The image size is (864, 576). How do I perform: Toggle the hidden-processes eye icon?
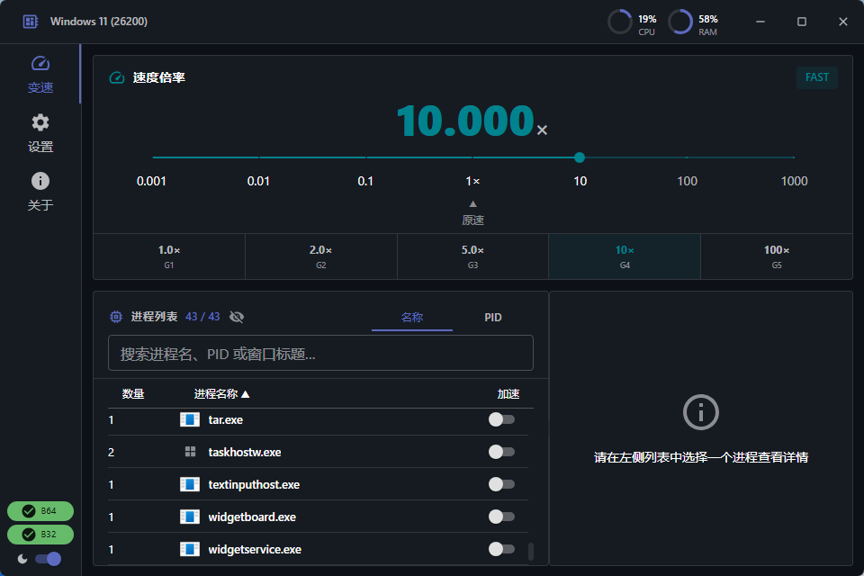(x=237, y=317)
